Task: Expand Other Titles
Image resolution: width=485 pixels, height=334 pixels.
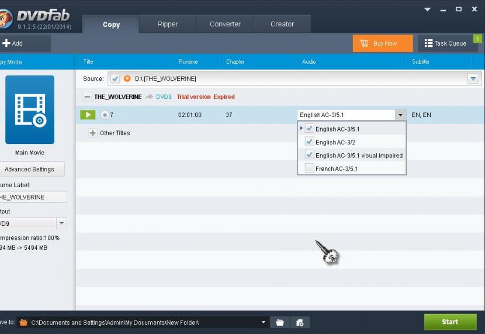Action: (92, 133)
